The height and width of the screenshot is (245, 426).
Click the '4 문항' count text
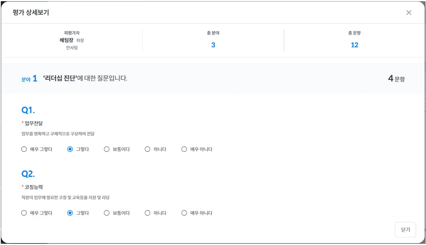tap(397, 79)
